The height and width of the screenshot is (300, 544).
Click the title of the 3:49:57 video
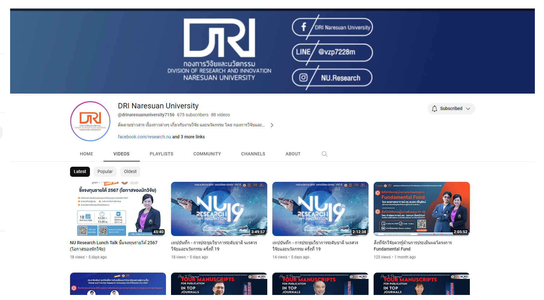click(214, 246)
